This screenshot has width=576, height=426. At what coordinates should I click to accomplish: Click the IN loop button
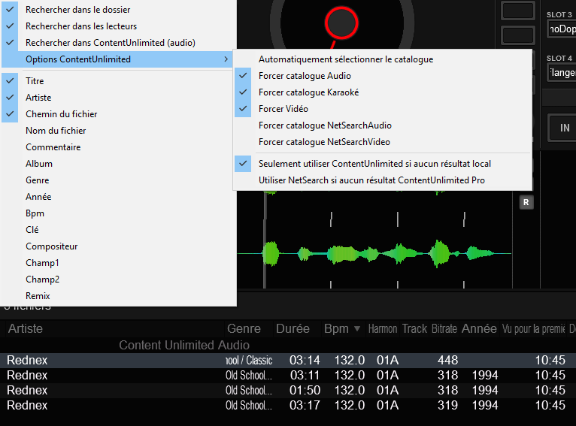tap(562, 128)
